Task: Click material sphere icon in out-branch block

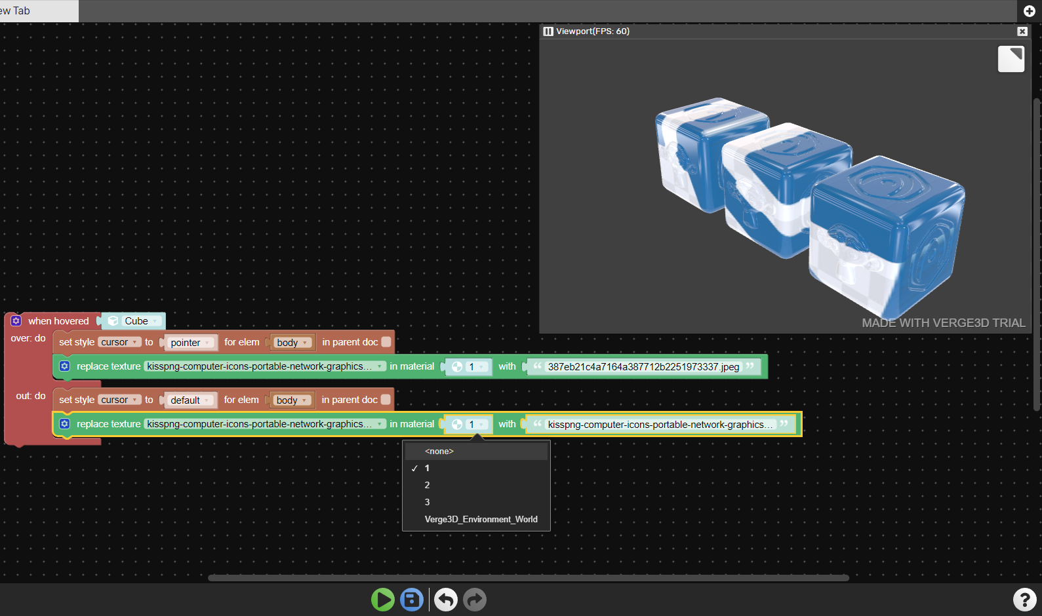Action: tap(457, 425)
